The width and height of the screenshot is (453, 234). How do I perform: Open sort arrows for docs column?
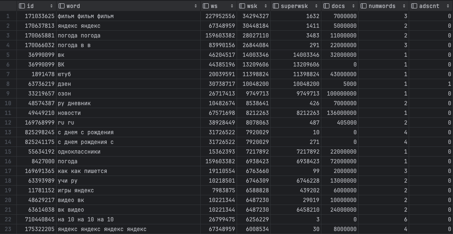[x=353, y=6]
